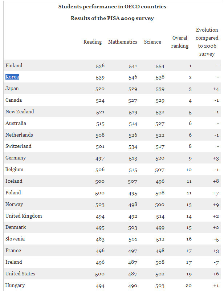Select the United Kingdom country name
The height and width of the screenshot is (291, 224).
click(24, 216)
